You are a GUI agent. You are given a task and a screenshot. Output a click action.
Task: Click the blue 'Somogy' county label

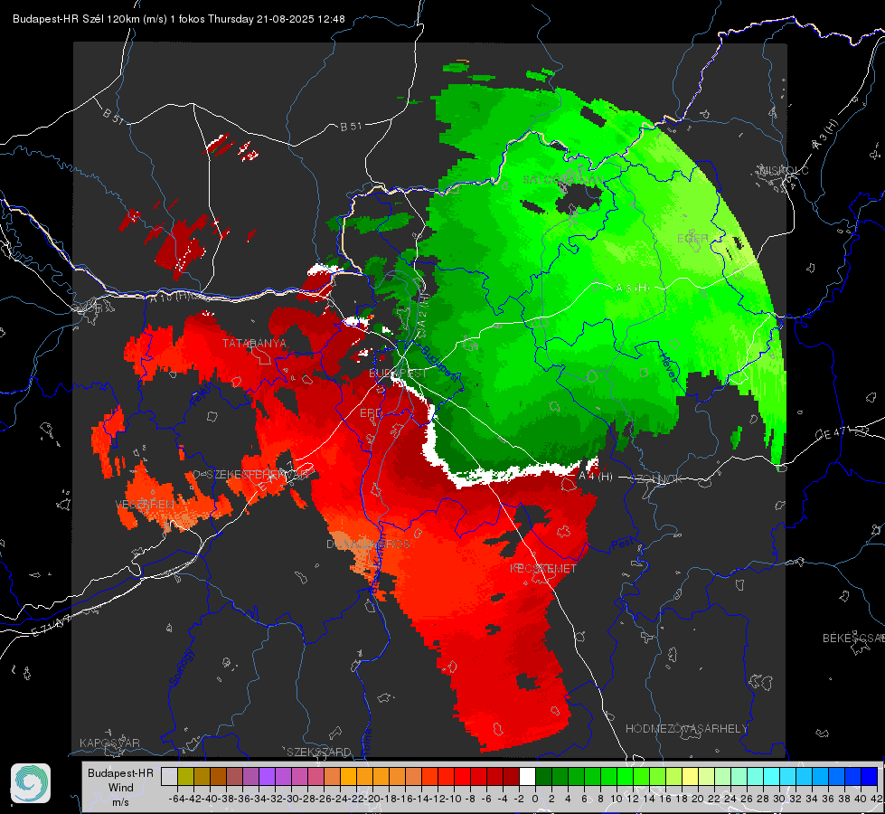click(x=181, y=667)
